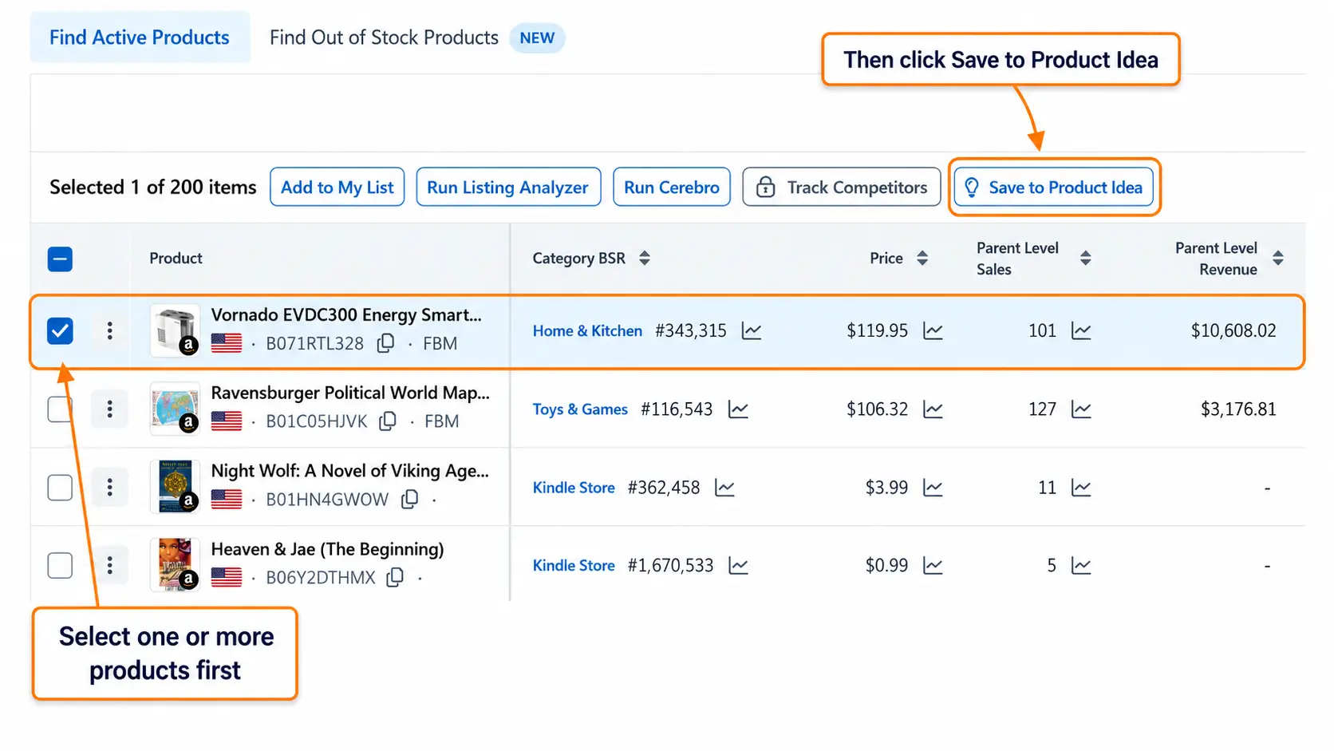The width and height of the screenshot is (1334, 751).
Task: Click the Product column header
Action: [176, 258]
